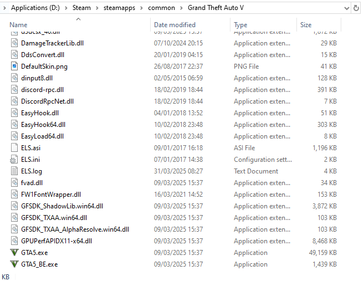Open the address bar history dropdown

pyautogui.click(x=347, y=8)
